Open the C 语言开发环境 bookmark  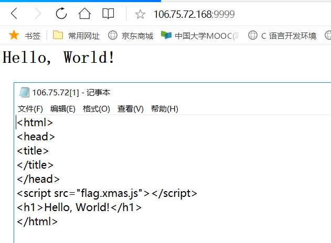tap(282, 36)
